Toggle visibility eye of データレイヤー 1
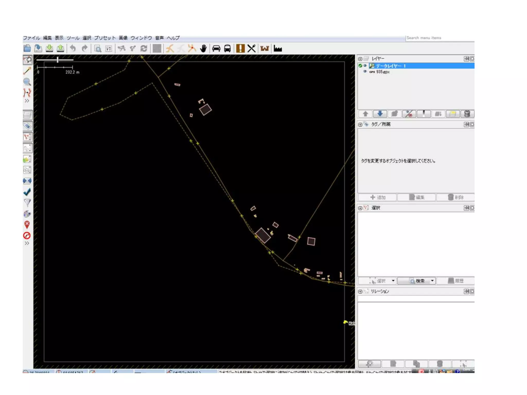This screenshot has height=395, width=527. [x=365, y=66]
